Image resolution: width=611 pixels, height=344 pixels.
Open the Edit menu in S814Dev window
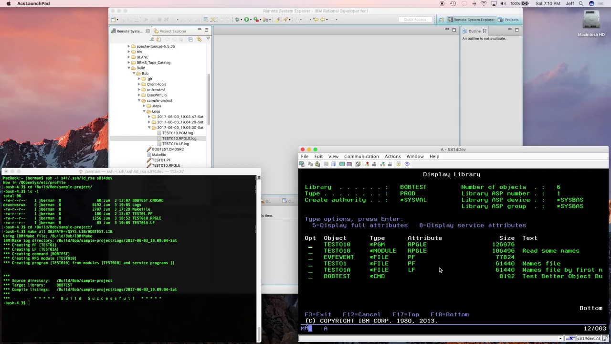click(x=318, y=156)
